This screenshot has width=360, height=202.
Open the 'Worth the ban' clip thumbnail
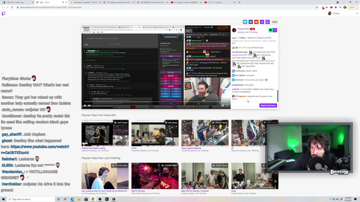point(155,176)
